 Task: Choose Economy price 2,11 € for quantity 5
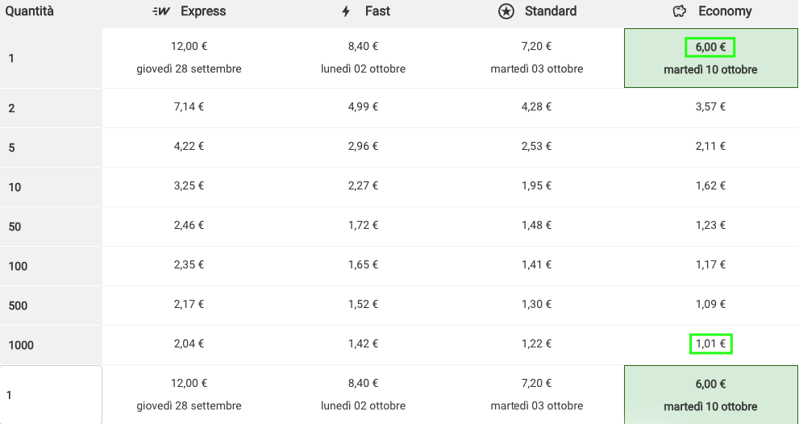point(711,146)
